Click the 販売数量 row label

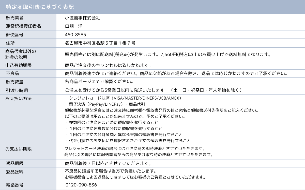tap(14, 82)
